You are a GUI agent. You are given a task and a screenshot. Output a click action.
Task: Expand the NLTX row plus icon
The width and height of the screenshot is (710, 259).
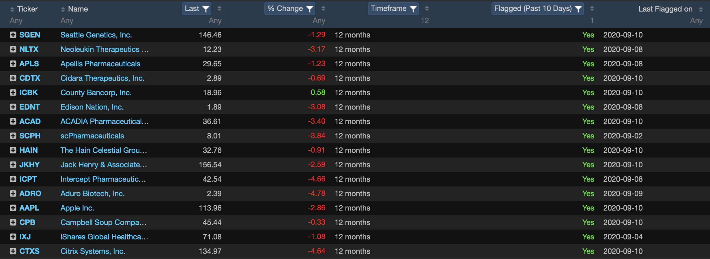click(x=13, y=49)
